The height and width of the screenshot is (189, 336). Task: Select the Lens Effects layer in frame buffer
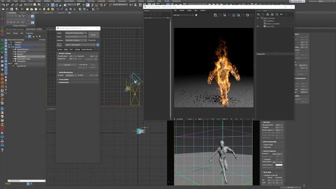[270, 21]
